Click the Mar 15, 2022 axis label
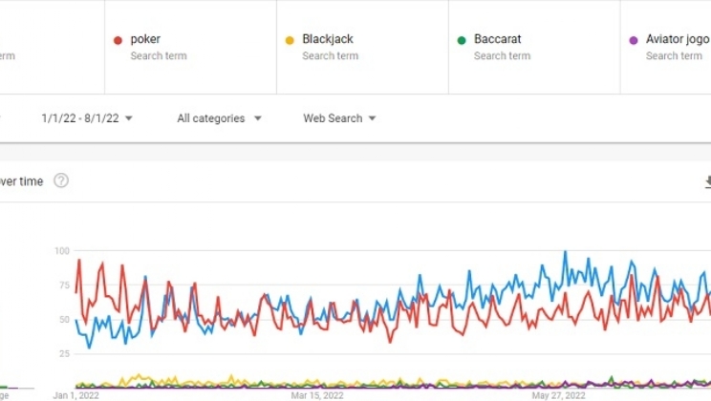 317,394
